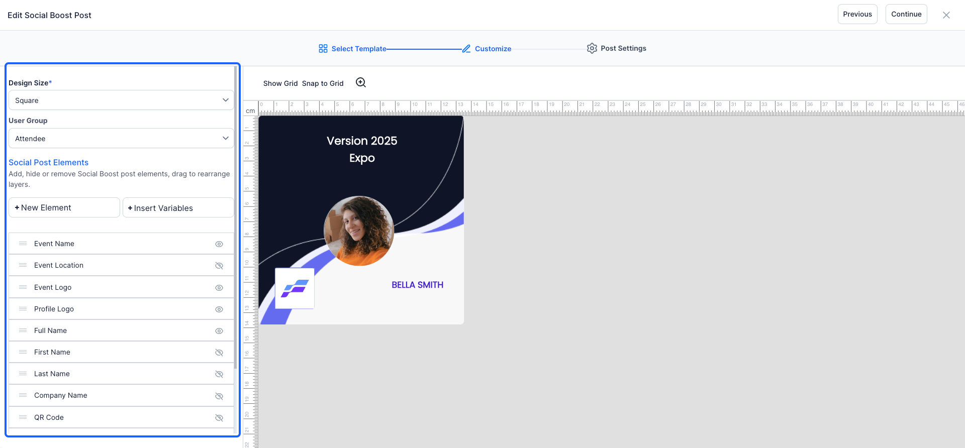Select the Event Logo layer row
This screenshot has height=448, width=965.
[x=121, y=287]
